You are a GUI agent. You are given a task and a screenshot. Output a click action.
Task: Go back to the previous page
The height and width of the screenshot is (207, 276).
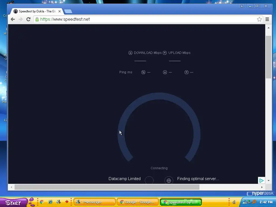click(x=13, y=19)
